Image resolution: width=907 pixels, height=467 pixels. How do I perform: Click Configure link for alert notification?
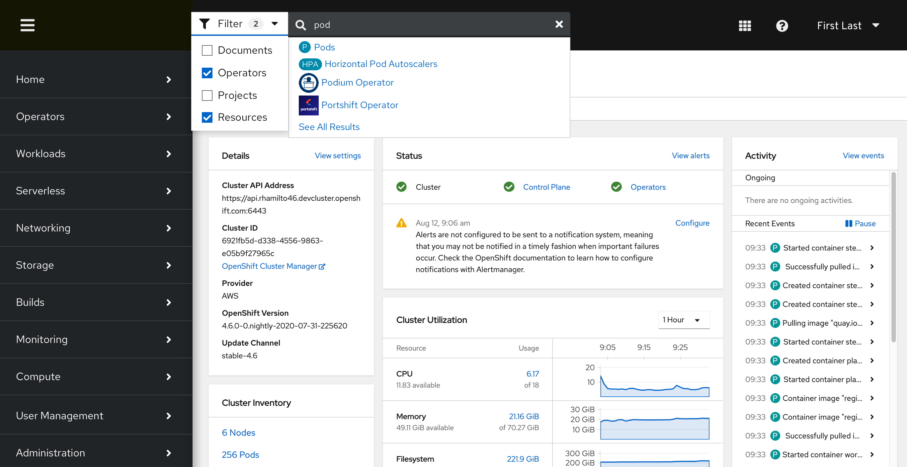pyautogui.click(x=692, y=223)
